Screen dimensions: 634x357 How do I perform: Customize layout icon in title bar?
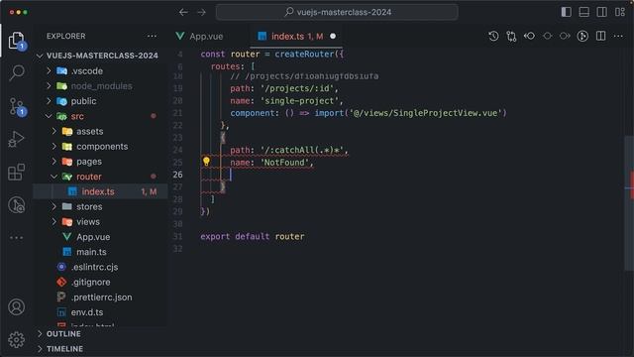620,12
